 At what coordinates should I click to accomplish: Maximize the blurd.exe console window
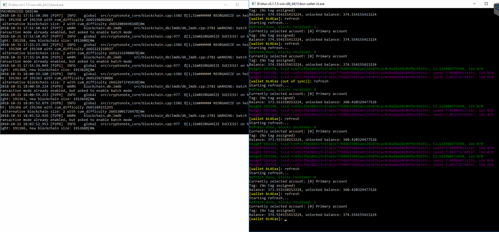coord(237,5)
